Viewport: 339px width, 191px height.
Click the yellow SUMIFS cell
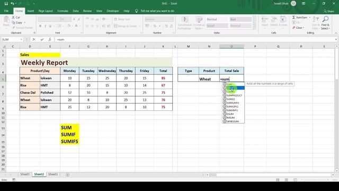click(69, 142)
